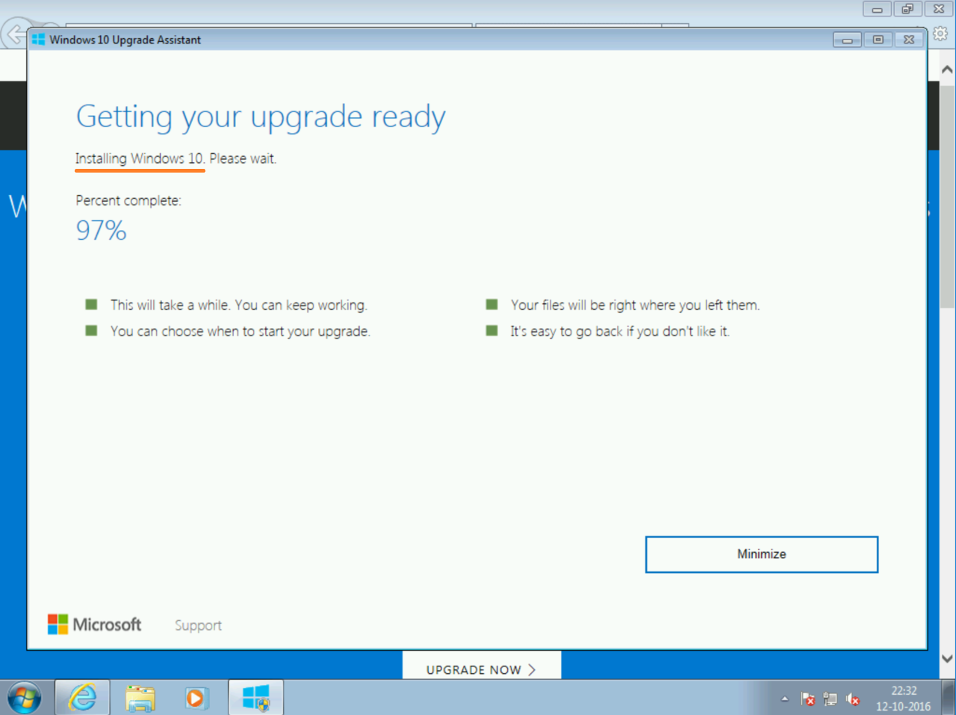Click "Installing Windows 10. Please wait." text
Image resolution: width=956 pixels, height=715 pixels.
pos(176,158)
